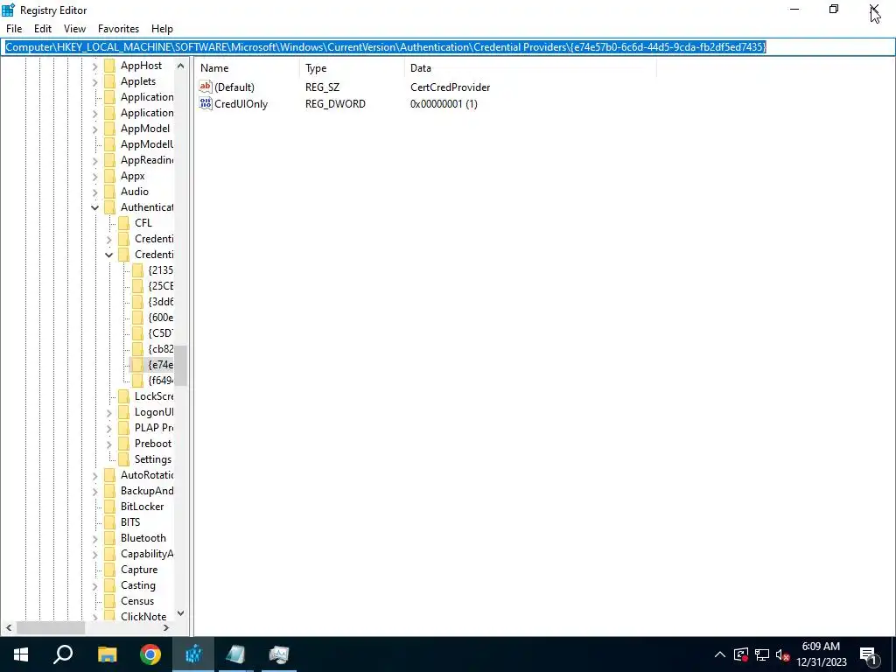
Task: Select the Casting tree key
Action: click(x=137, y=585)
